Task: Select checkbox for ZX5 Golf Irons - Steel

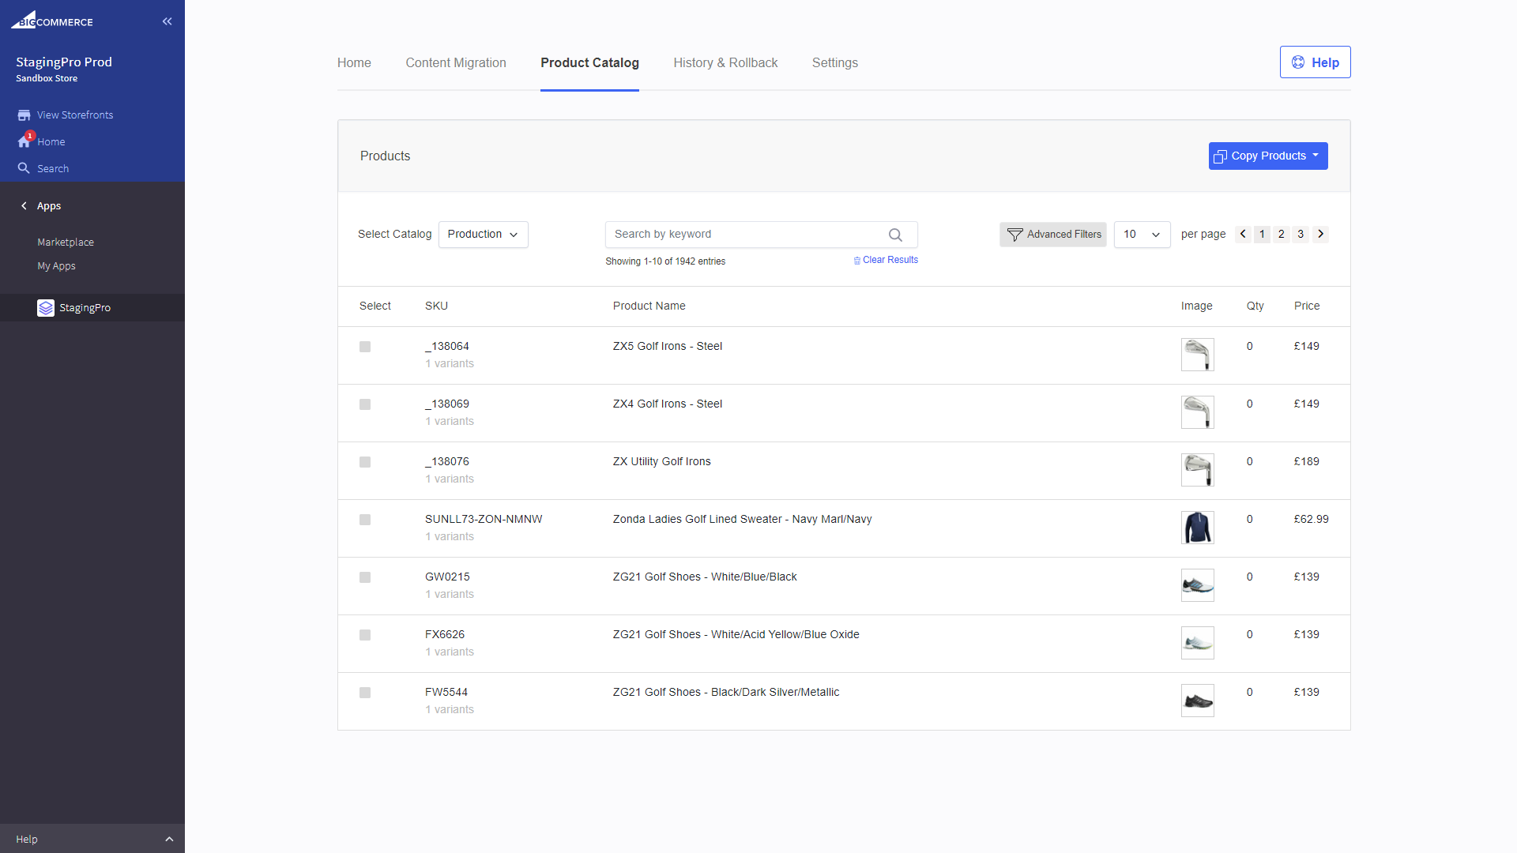Action: (x=365, y=347)
